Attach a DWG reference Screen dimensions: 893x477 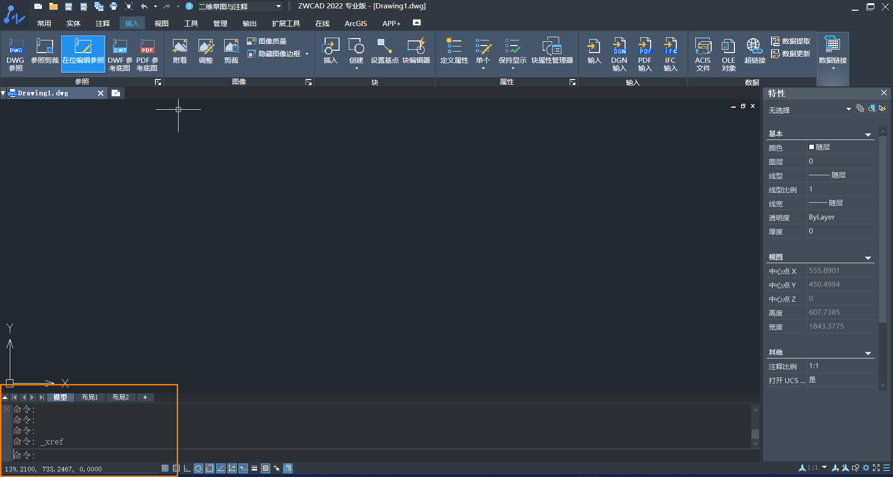point(15,54)
